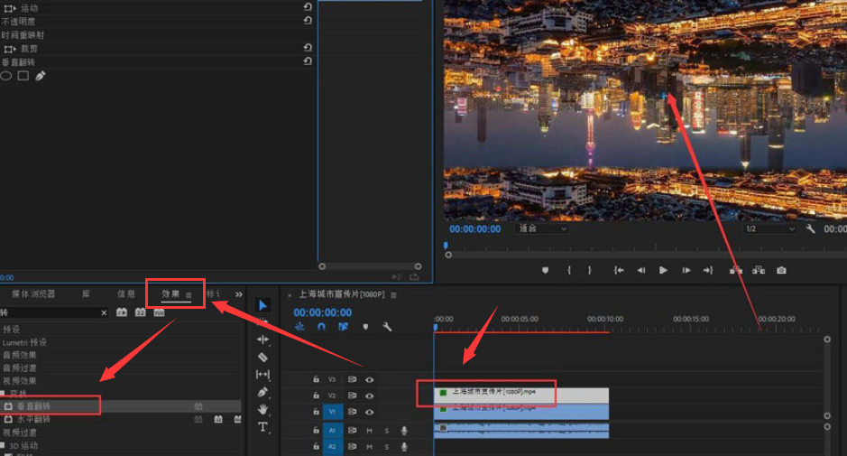The height and width of the screenshot is (456, 847).
Task: Open timeline display settings wrench
Action: click(387, 327)
